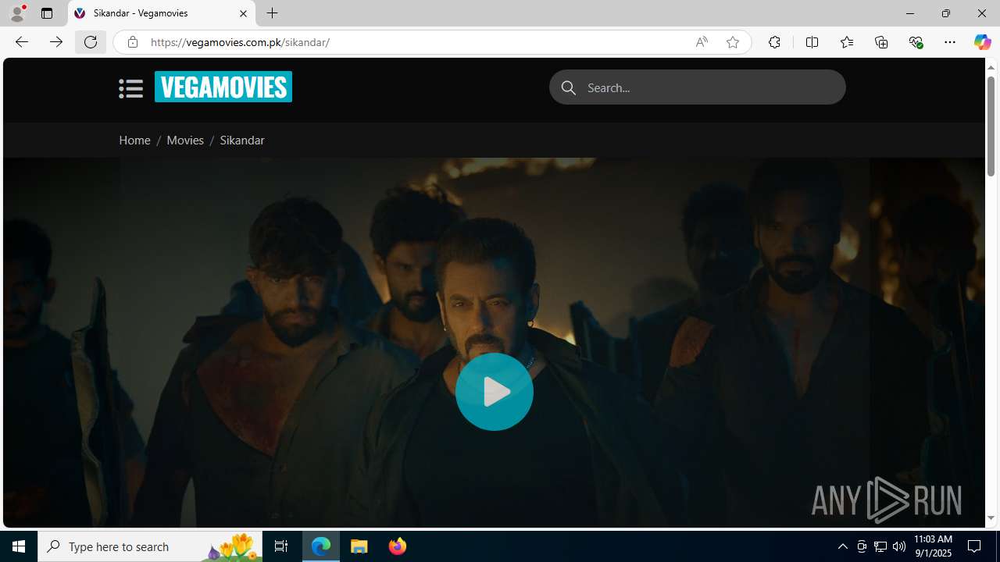This screenshot has width=1000, height=562.
Task: Close the Sikandar - Vegamovies tab
Action: (x=243, y=13)
